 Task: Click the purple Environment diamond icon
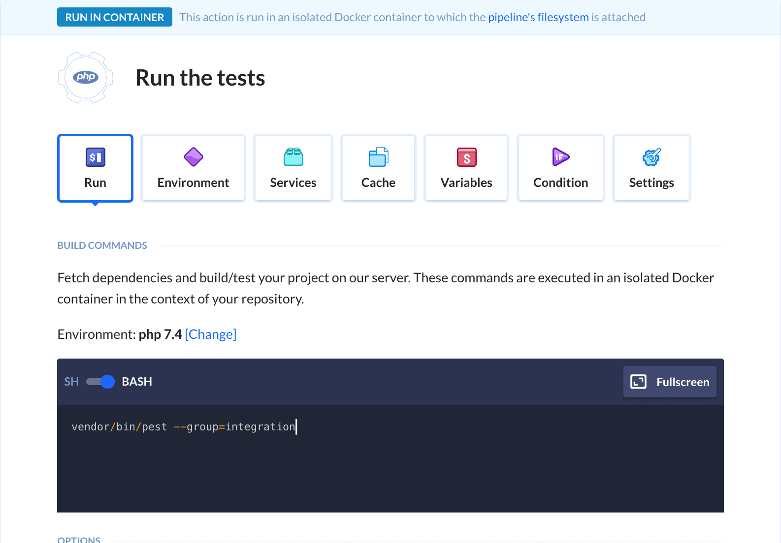[193, 157]
